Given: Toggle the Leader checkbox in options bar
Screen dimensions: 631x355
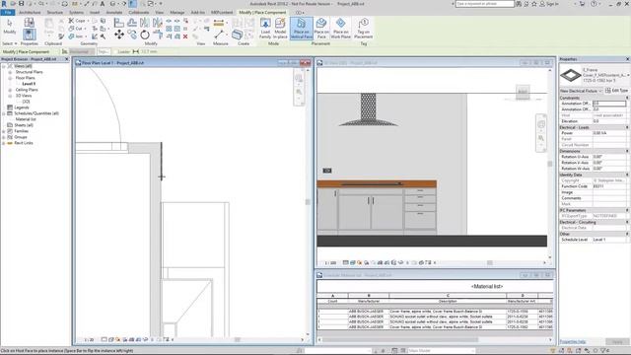Looking at the screenshot, I should click(115, 51).
